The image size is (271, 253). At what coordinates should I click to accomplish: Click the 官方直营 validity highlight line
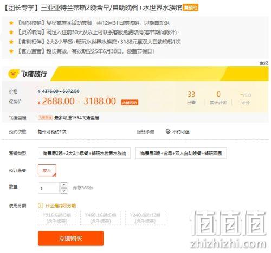click(86, 51)
